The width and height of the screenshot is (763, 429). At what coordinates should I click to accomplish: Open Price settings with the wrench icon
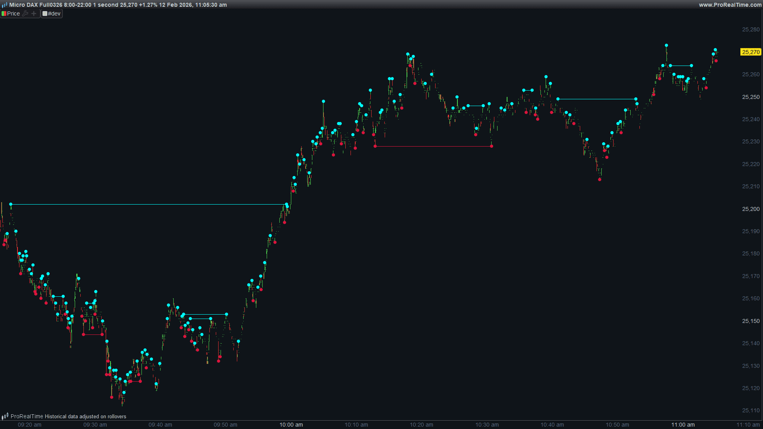tap(25, 14)
